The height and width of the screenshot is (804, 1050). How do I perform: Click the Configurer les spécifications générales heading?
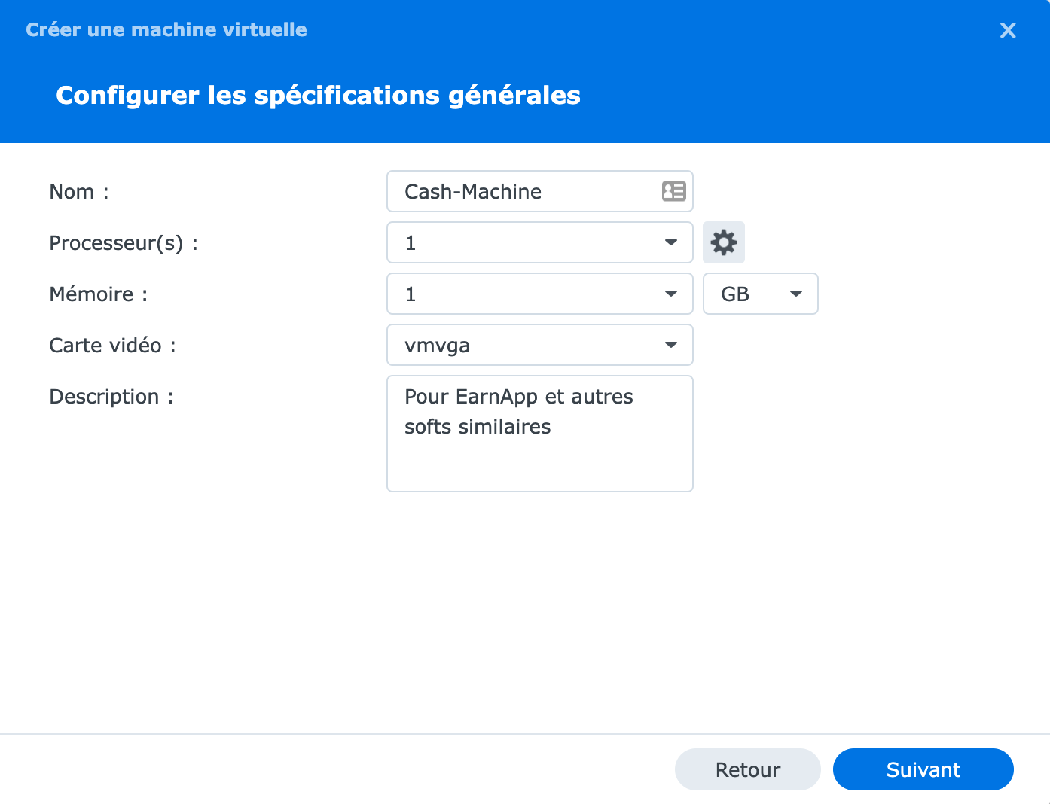coord(318,96)
